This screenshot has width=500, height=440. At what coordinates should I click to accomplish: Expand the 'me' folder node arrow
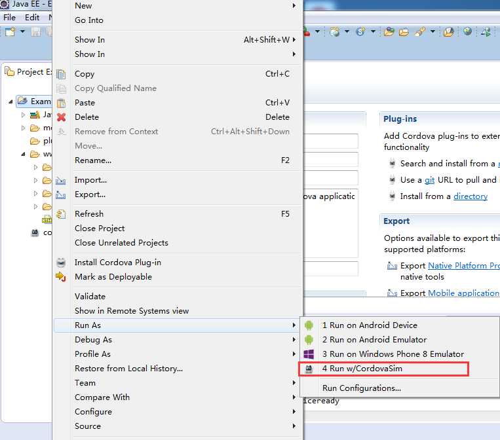23,128
